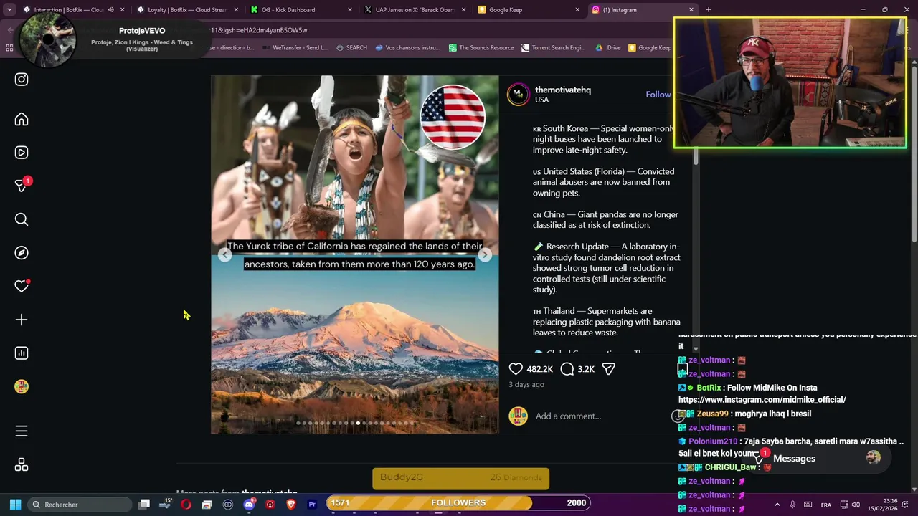Open Vos chansons instru bookmark
This screenshot has height=516, width=918.
pyautogui.click(x=407, y=48)
